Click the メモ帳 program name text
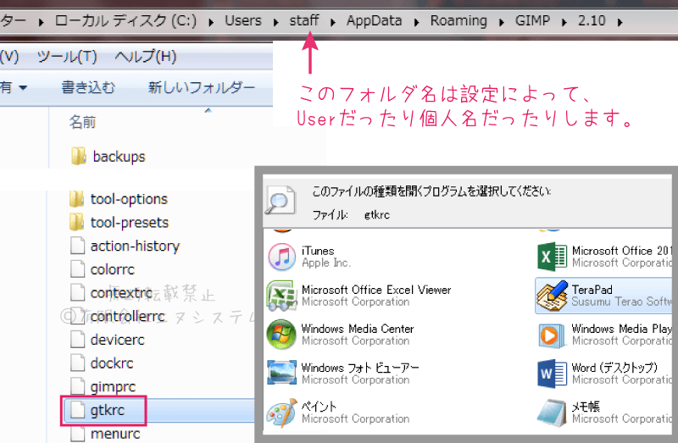Viewport: 678px width, 443px height. point(586,407)
